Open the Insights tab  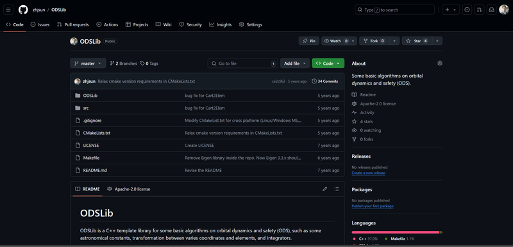221,24
